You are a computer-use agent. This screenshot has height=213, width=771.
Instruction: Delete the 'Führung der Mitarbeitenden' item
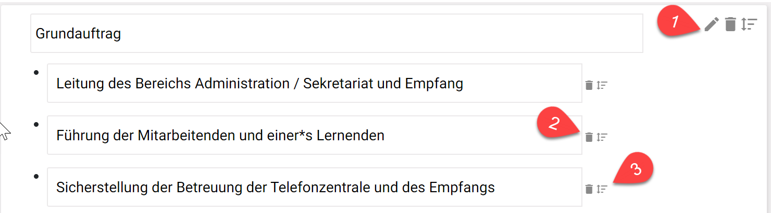(589, 137)
